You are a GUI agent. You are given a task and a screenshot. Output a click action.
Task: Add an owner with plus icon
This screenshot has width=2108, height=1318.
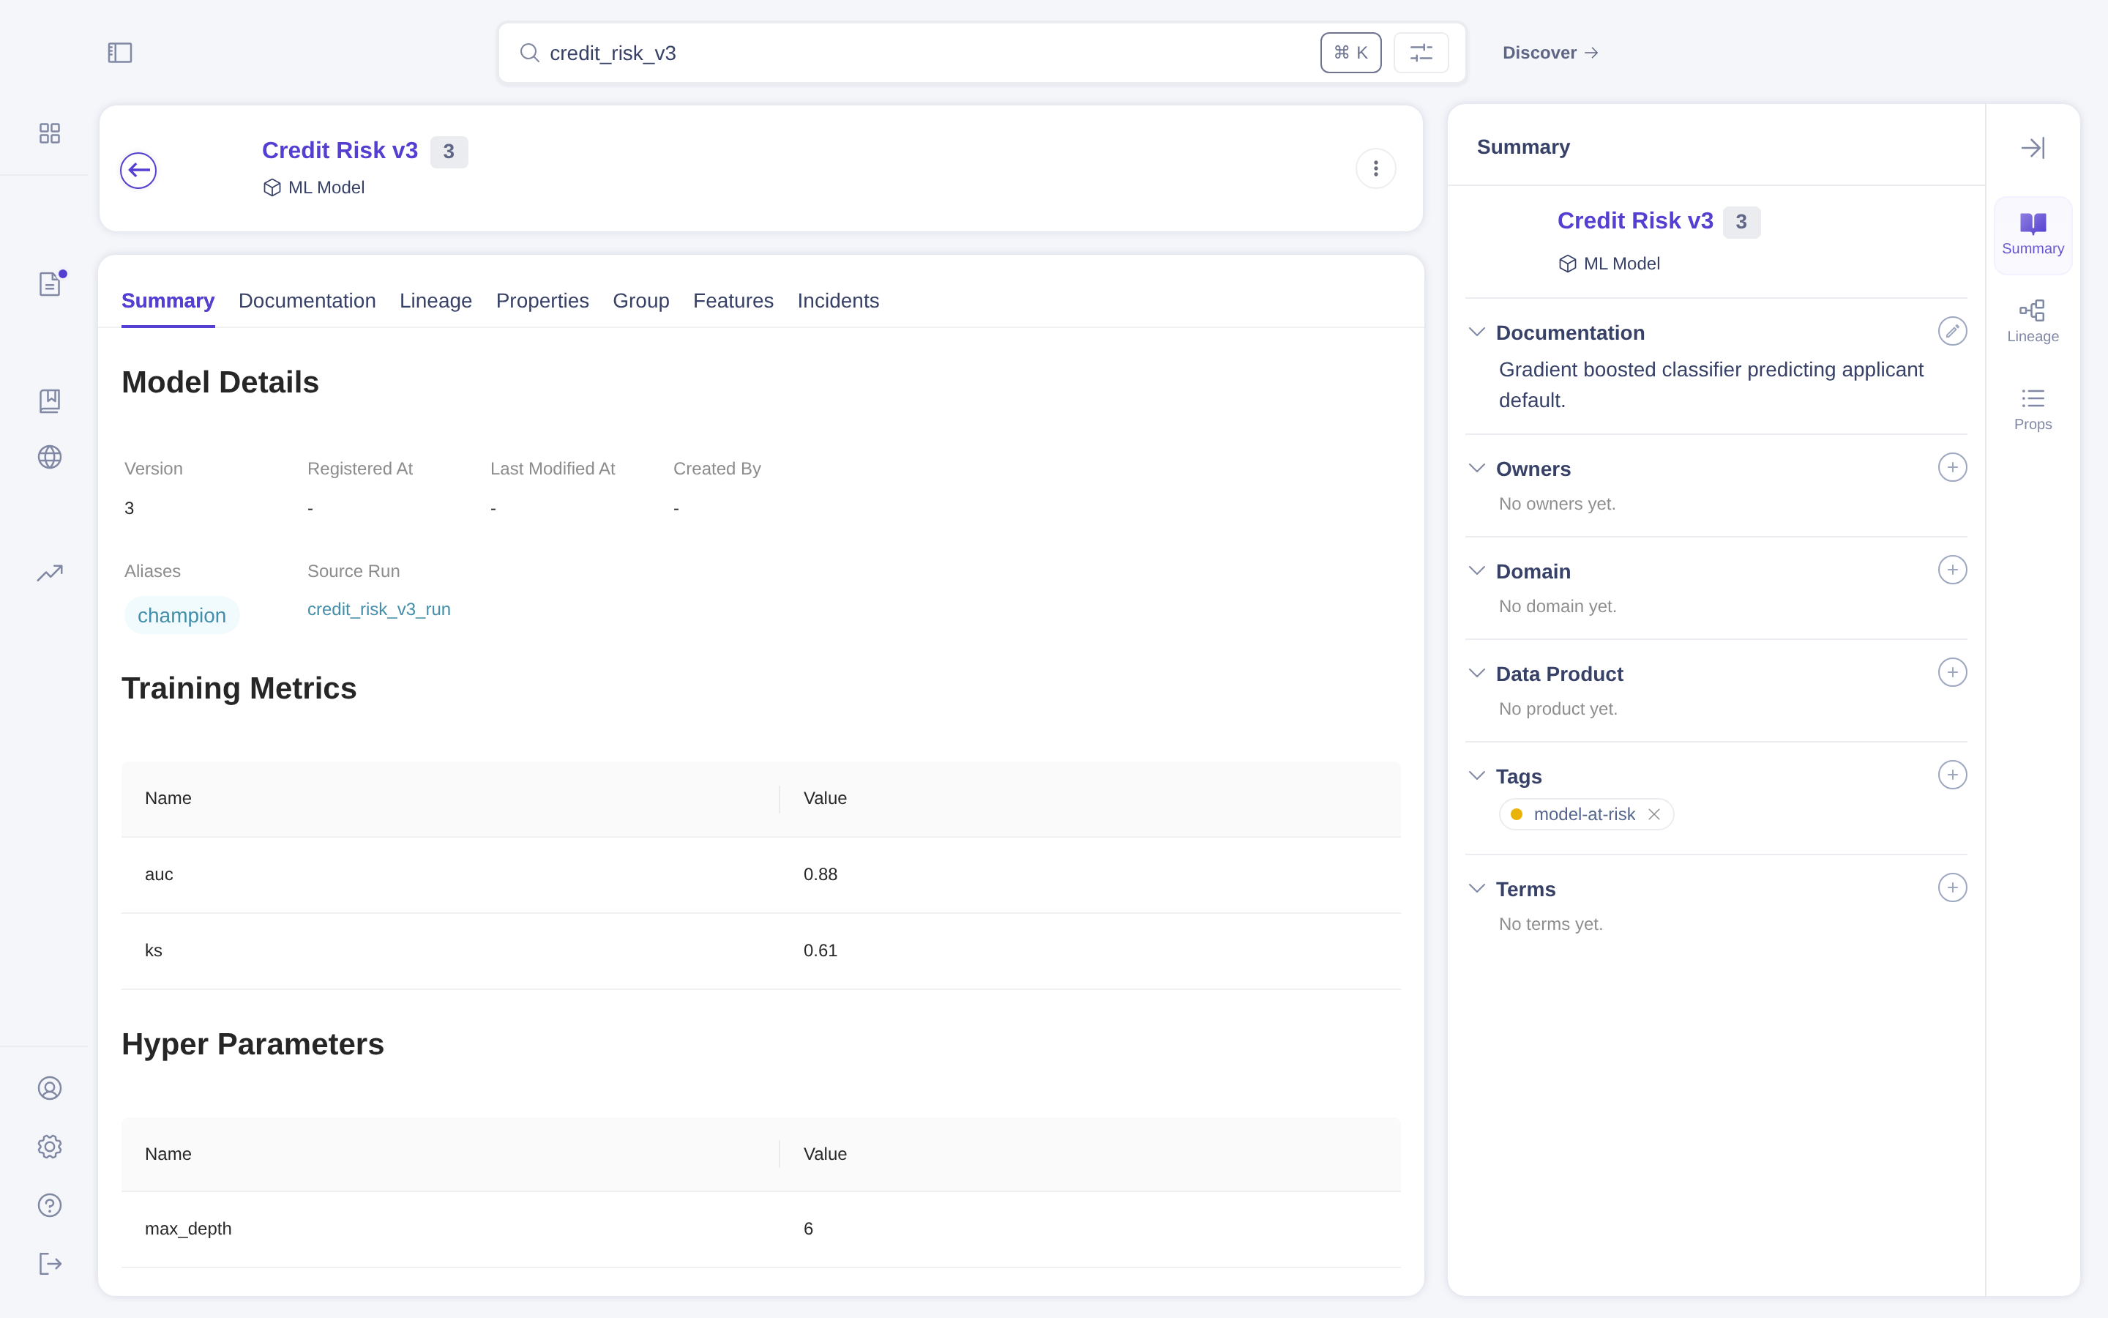(1952, 467)
